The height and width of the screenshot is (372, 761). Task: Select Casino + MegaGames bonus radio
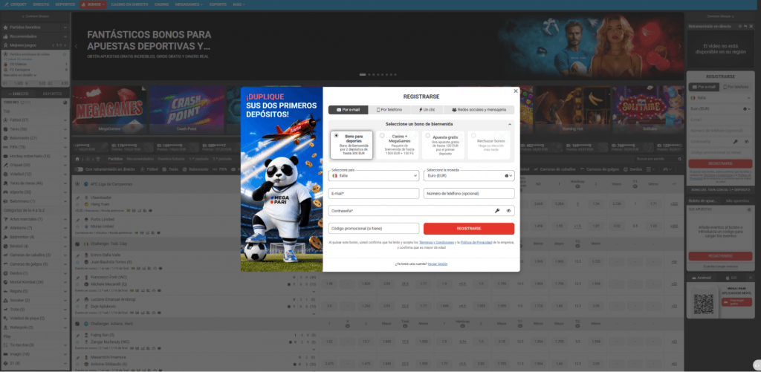382,136
